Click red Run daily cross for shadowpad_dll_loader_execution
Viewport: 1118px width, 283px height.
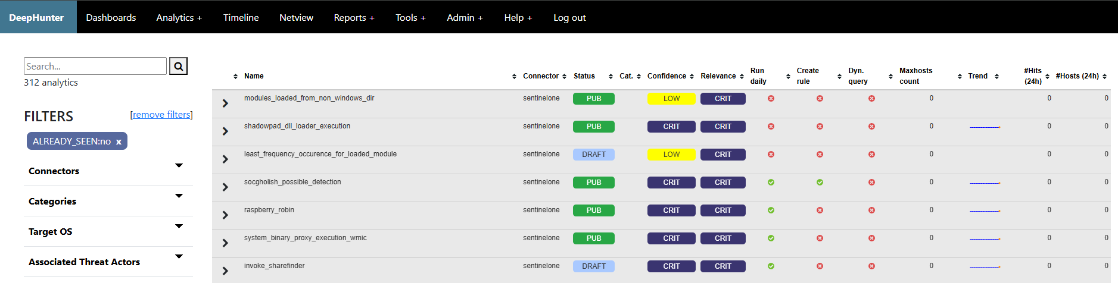pyautogui.click(x=771, y=127)
